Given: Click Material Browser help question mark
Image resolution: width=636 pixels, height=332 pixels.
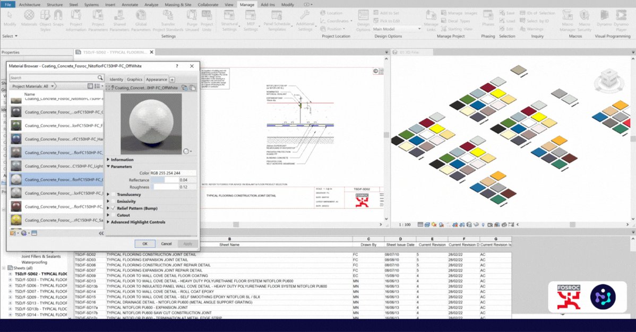Looking at the screenshot, I should pos(176,66).
